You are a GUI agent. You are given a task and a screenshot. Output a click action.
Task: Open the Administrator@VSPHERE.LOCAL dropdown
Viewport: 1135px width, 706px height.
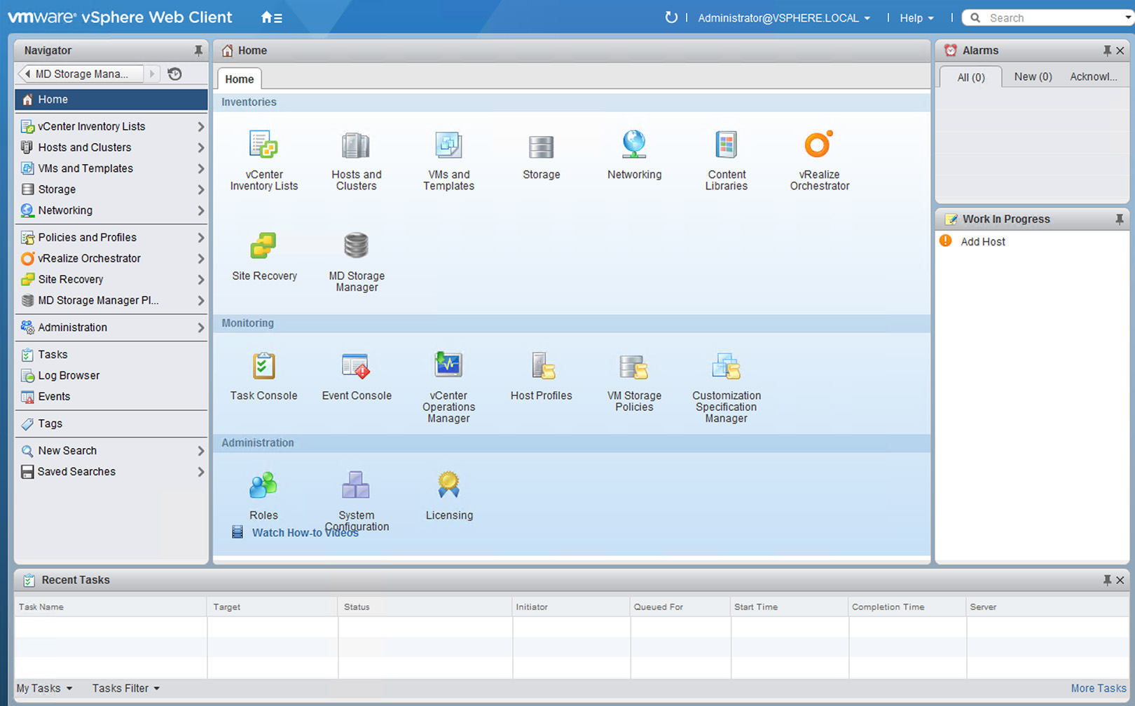tap(783, 18)
